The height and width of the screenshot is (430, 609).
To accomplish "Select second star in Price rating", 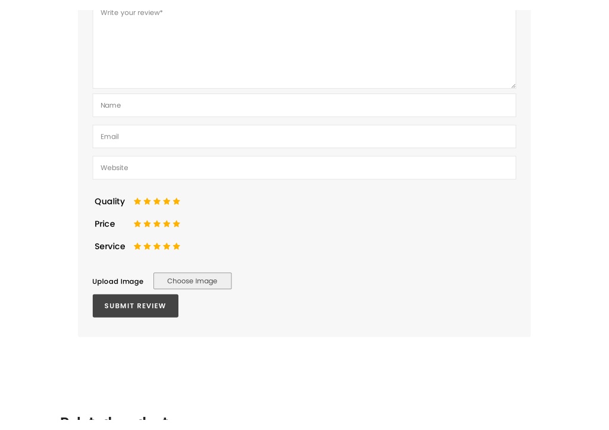I will tap(147, 224).
